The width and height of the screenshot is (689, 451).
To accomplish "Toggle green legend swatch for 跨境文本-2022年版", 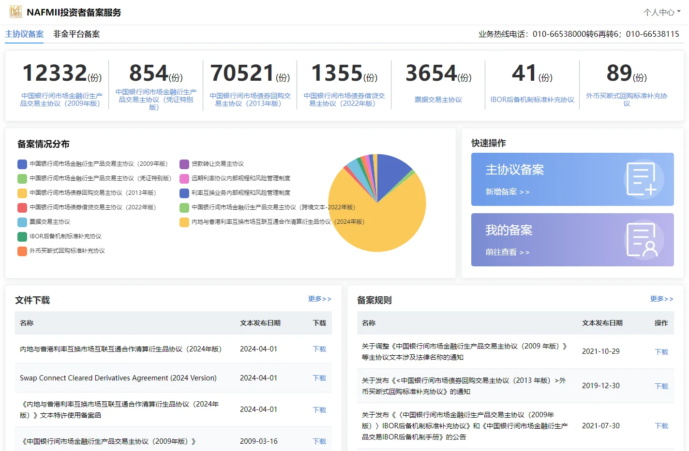I will click(184, 207).
